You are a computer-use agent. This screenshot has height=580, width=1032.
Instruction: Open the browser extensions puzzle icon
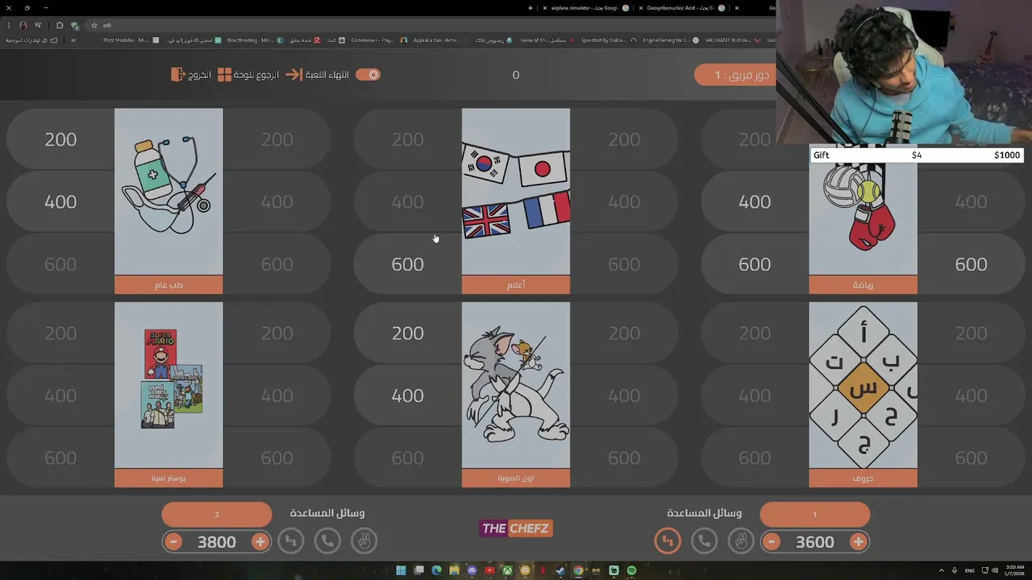[x=59, y=25]
